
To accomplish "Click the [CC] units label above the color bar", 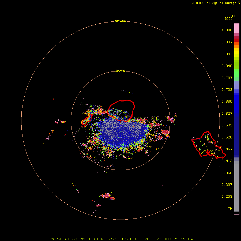I will click(x=228, y=18).
